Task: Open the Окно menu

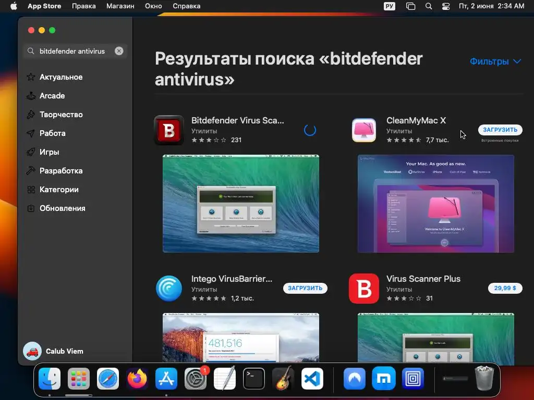Action: [153, 6]
